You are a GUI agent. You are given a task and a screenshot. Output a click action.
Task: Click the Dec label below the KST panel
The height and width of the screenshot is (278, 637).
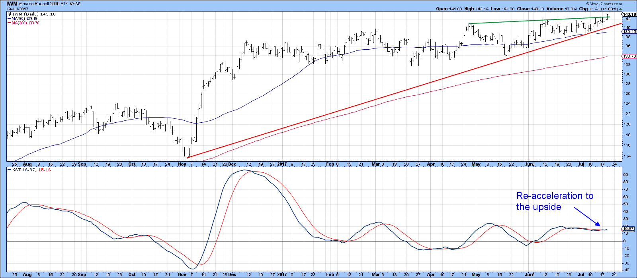coord(232,274)
